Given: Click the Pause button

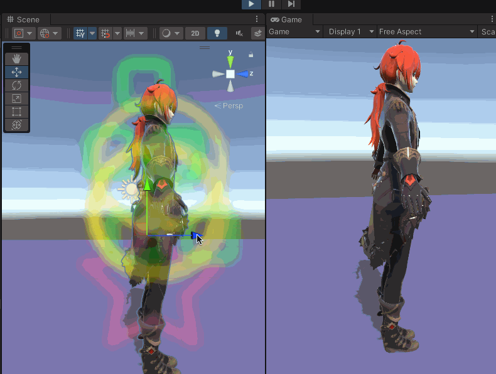Looking at the screenshot, I should coord(271,4).
